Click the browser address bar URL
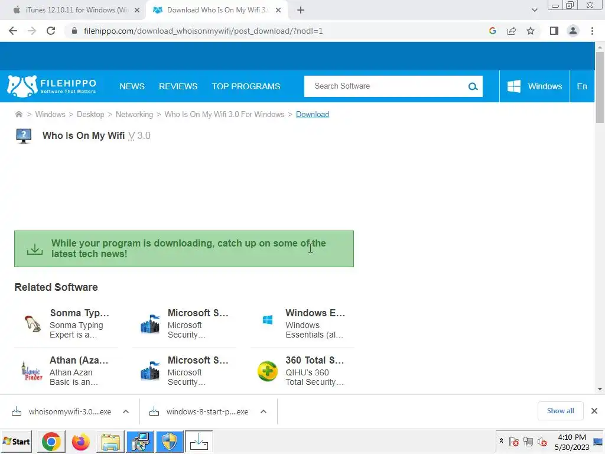Image resolution: width=605 pixels, height=454 pixels. (x=203, y=31)
